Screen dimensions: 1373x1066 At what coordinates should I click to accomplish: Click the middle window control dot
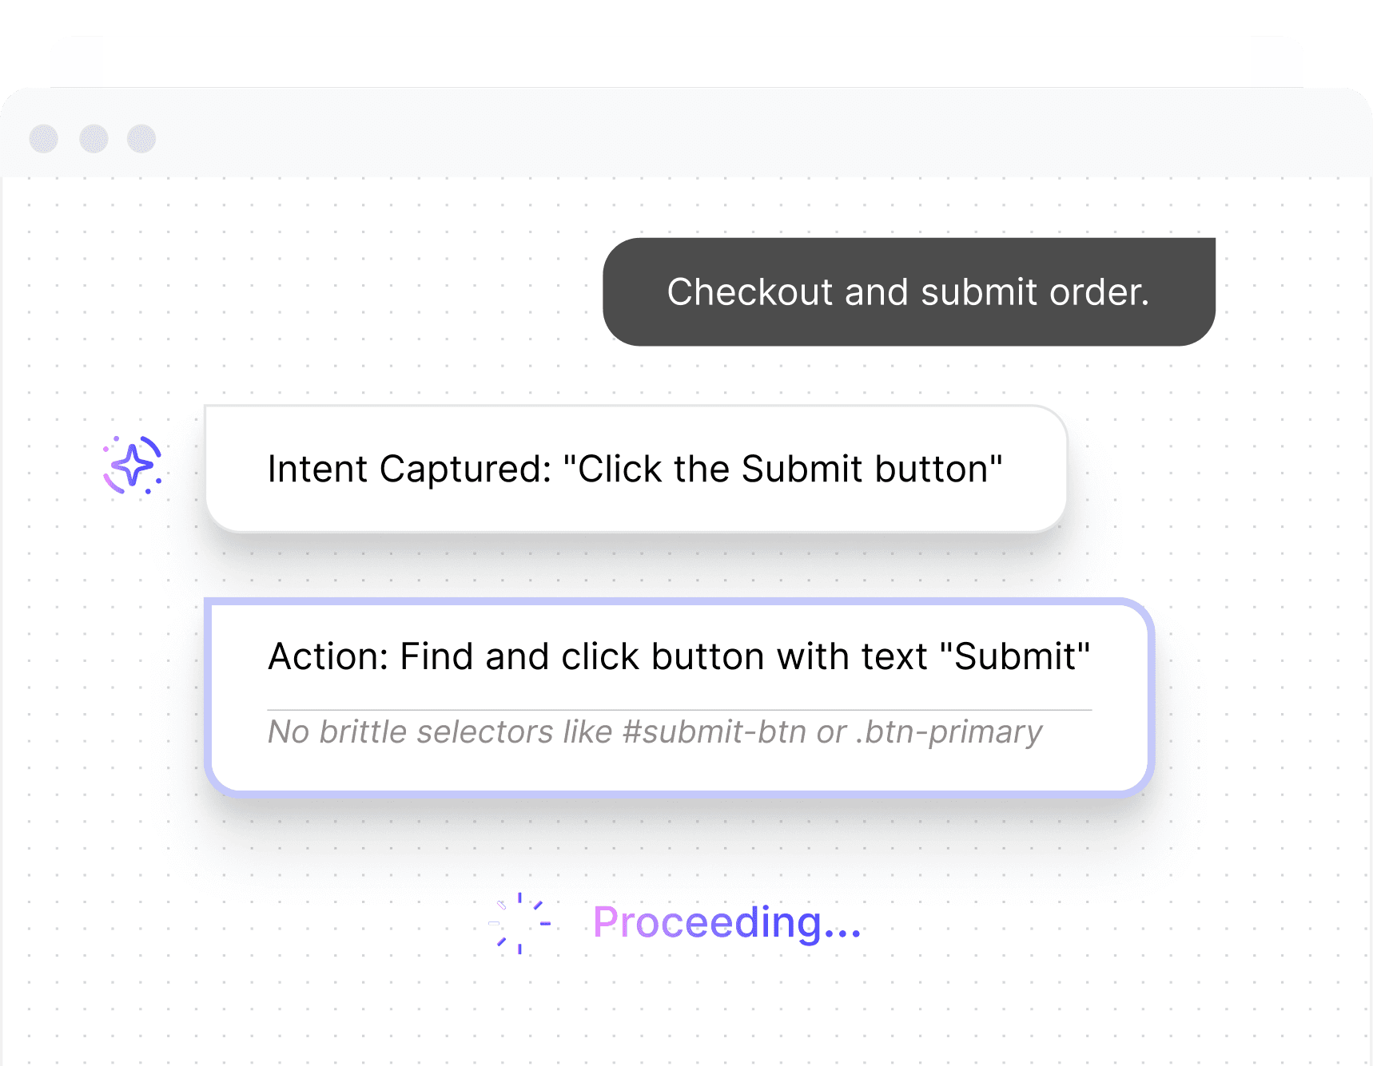point(94,139)
